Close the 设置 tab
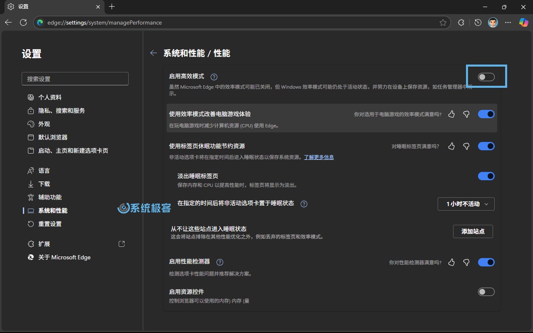The height and width of the screenshot is (333, 533). pyautogui.click(x=98, y=7)
